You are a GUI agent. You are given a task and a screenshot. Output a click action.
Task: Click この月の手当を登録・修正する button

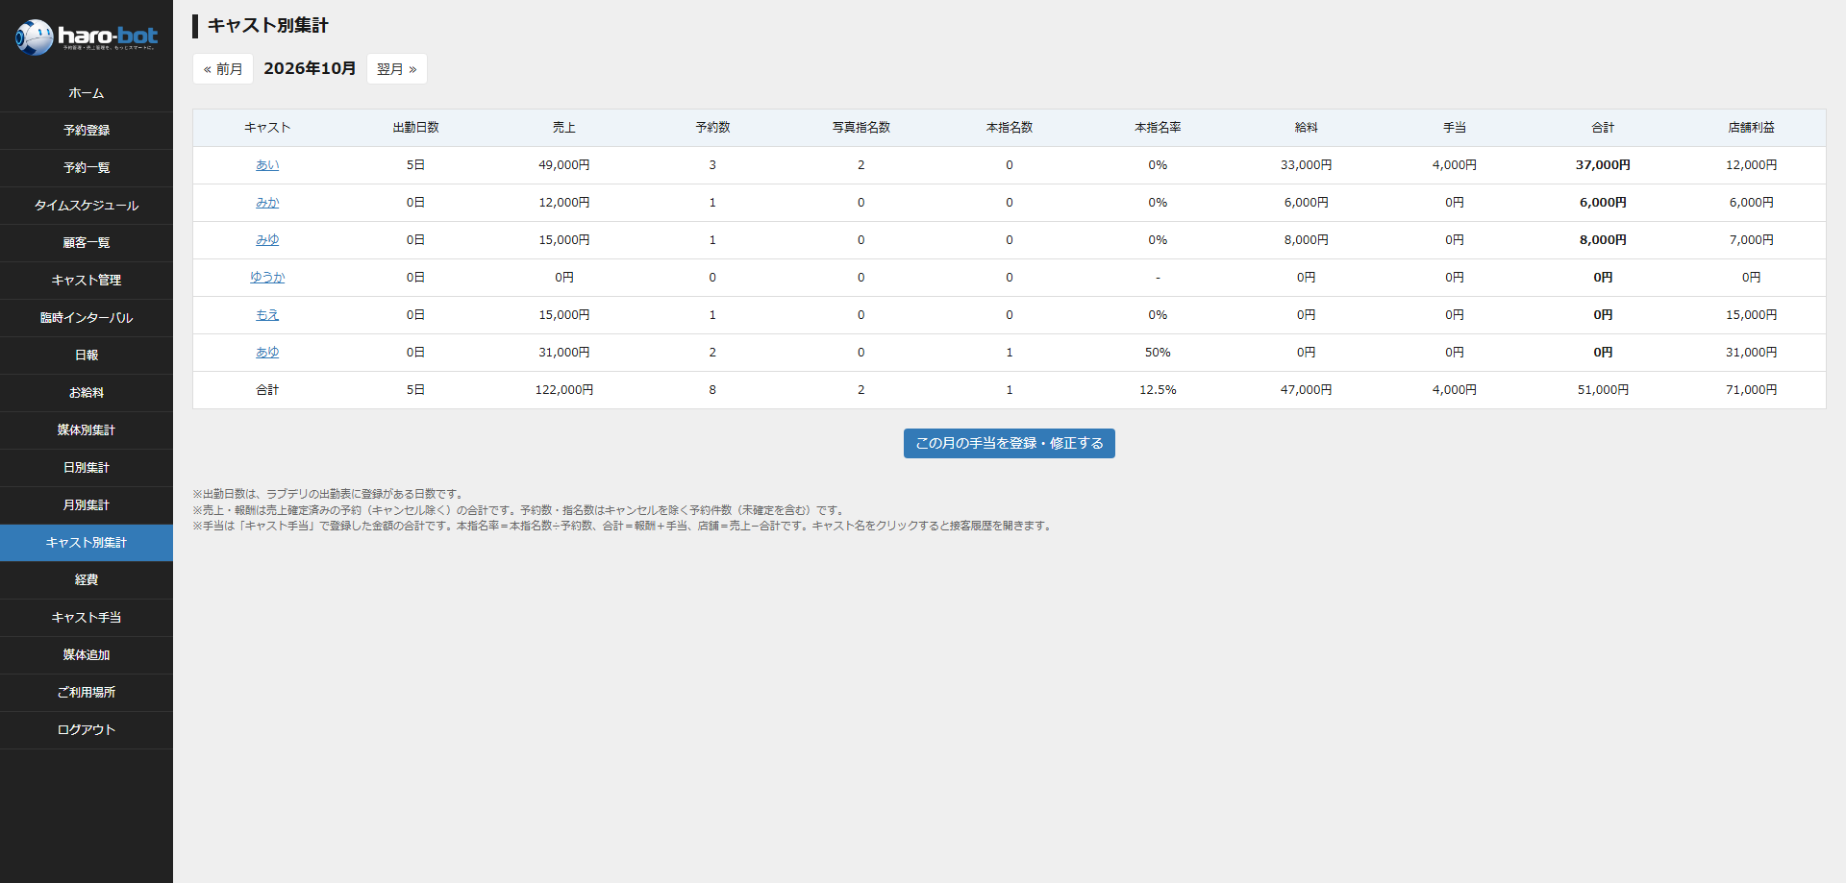[x=1010, y=444]
